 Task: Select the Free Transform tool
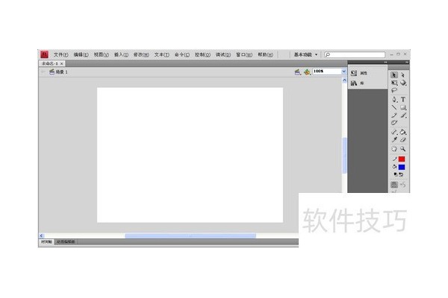(394, 83)
